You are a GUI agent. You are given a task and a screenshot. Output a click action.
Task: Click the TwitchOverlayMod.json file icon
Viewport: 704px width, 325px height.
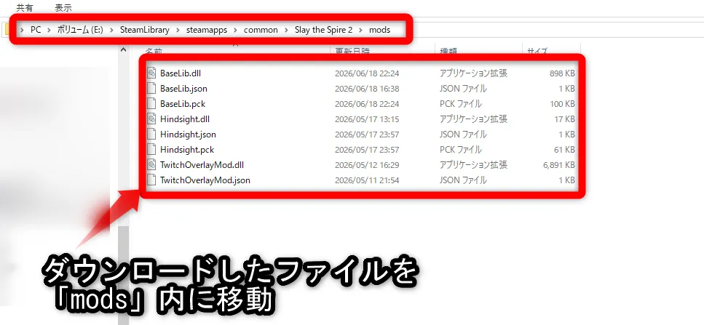tap(151, 180)
